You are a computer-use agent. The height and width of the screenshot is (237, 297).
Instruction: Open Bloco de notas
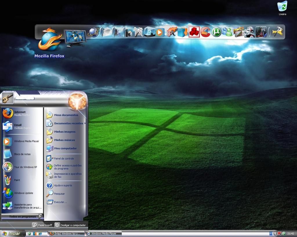(x=22, y=154)
